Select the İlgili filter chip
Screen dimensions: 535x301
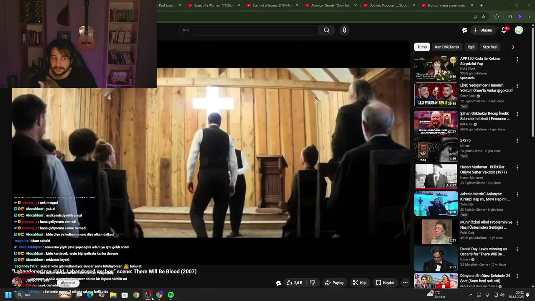tap(471, 47)
